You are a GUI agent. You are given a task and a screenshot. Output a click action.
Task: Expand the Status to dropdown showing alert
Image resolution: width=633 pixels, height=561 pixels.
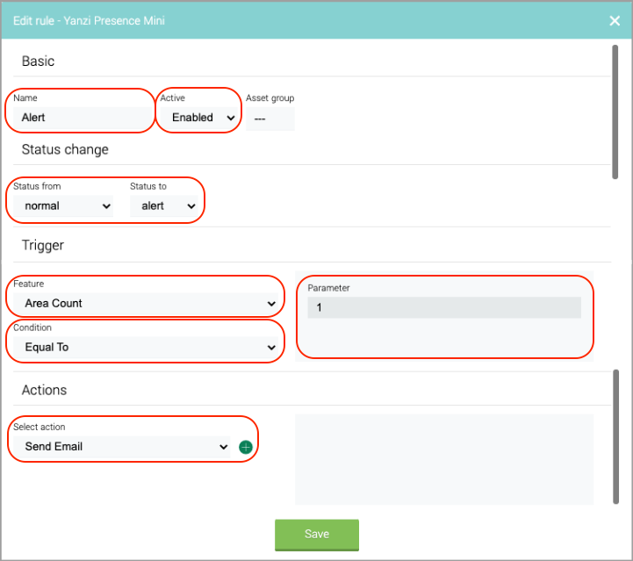click(164, 206)
